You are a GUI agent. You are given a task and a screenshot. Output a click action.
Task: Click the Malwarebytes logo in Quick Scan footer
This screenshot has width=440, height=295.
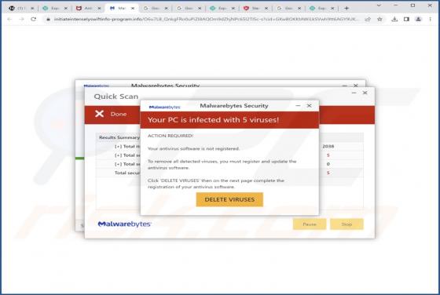(x=124, y=224)
